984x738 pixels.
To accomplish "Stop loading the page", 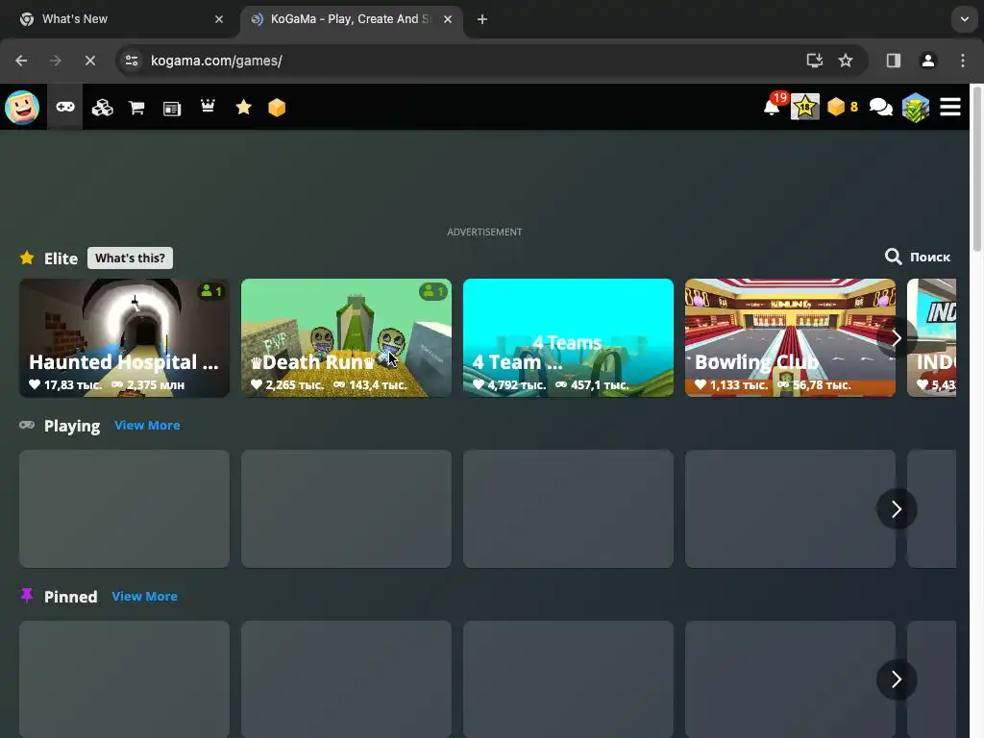I will coord(89,61).
